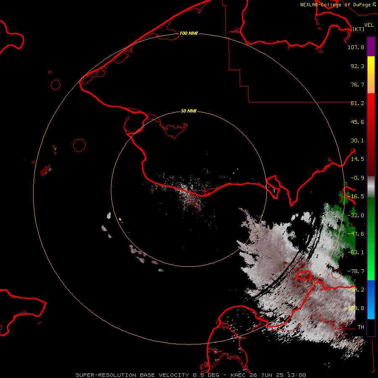Click the TH threshold label
This screenshot has height=378, width=378.
[361, 327]
